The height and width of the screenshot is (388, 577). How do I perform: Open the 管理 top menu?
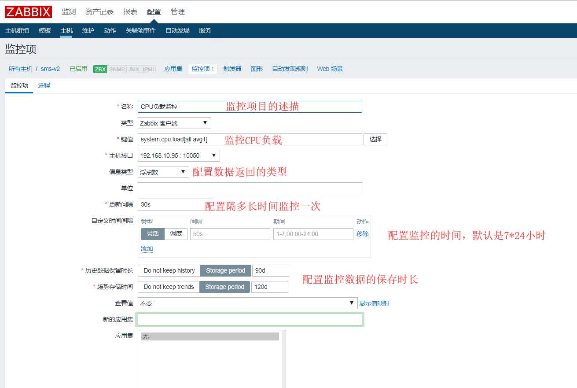178,12
